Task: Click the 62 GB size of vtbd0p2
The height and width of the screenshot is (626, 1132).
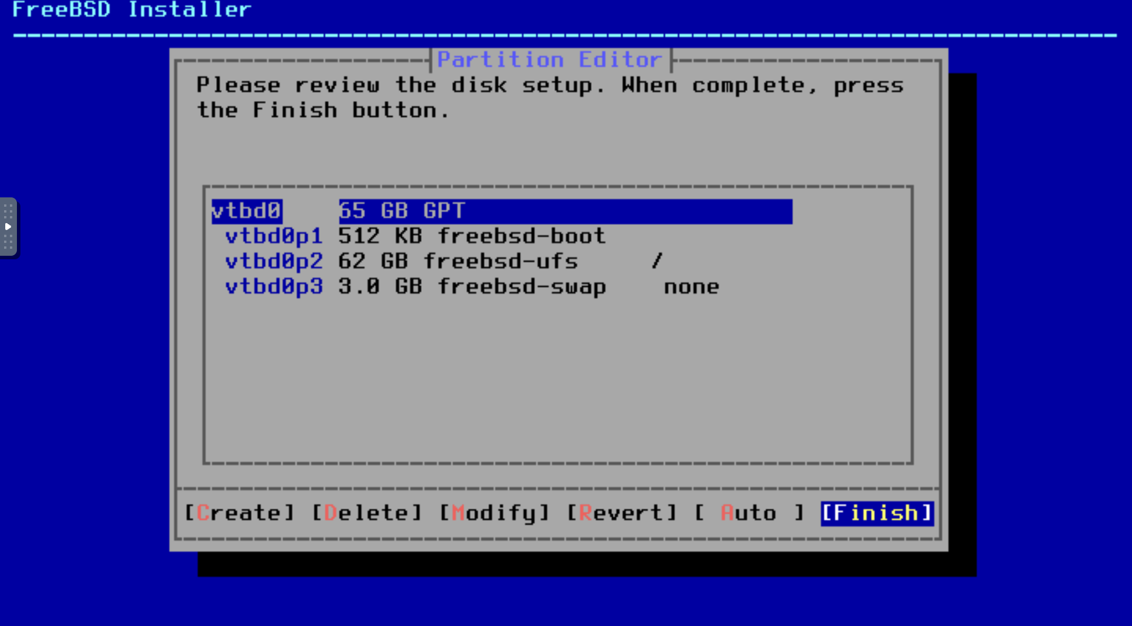Action: point(373,262)
